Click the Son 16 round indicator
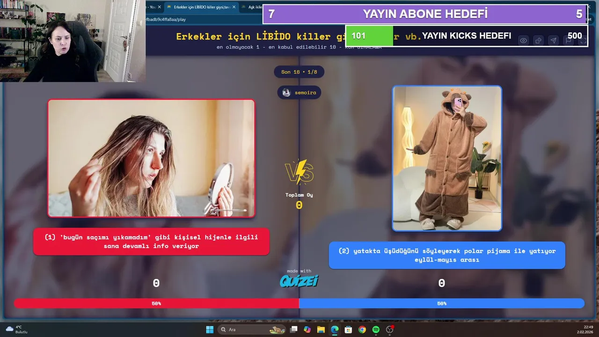The height and width of the screenshot is (337, 599). tap(299, 72)
